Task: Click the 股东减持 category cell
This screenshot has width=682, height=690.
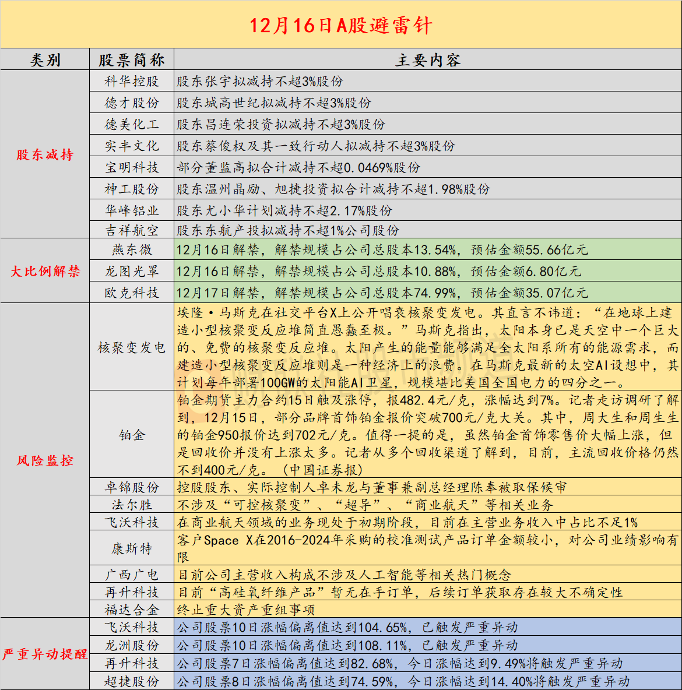Action: [x=45, y=155]
